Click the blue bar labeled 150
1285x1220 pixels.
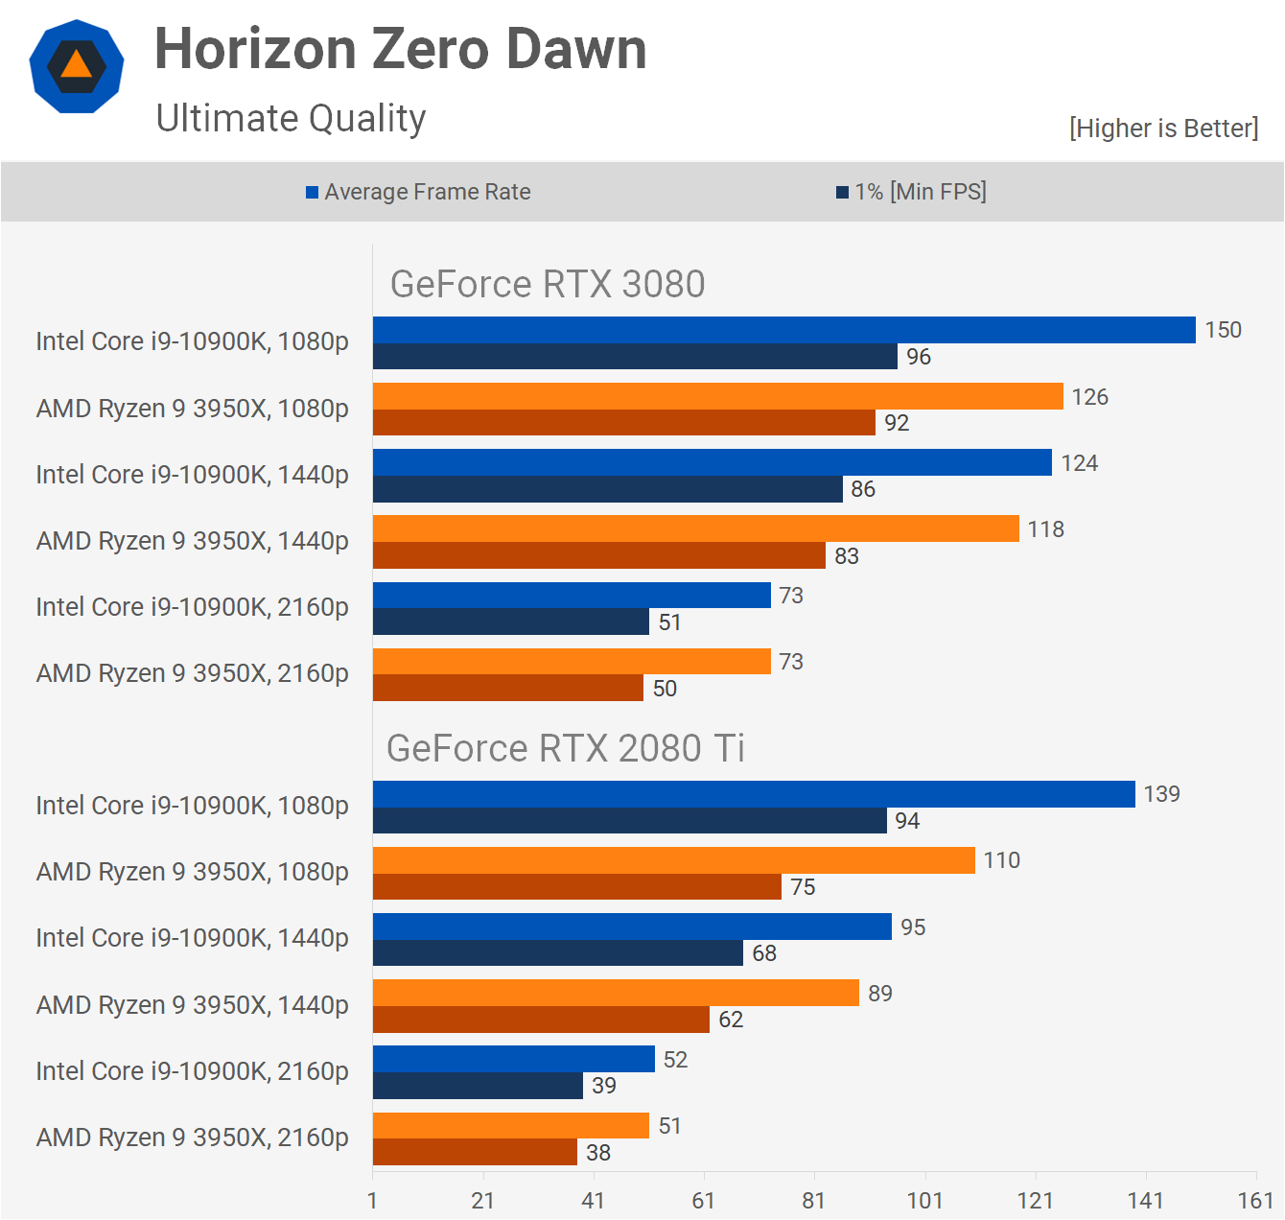point(784,330)
